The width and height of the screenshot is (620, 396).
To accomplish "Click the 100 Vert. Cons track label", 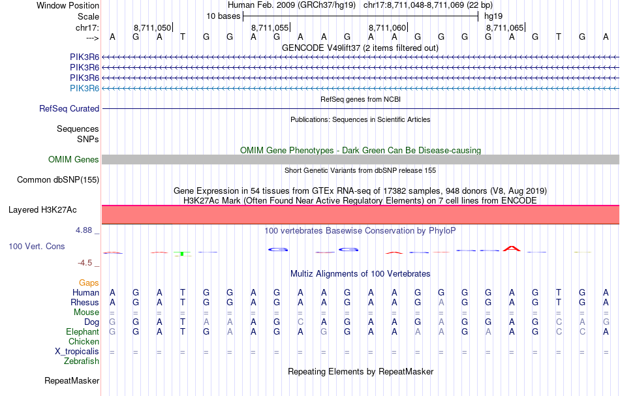I will pos(37,246).
